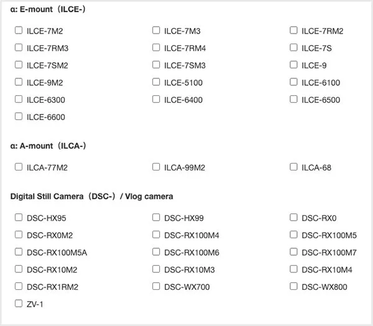Screen dimensions: 373x326
Task: Check the DSC-RX10M3 checkbox
Action: (156, 269)
